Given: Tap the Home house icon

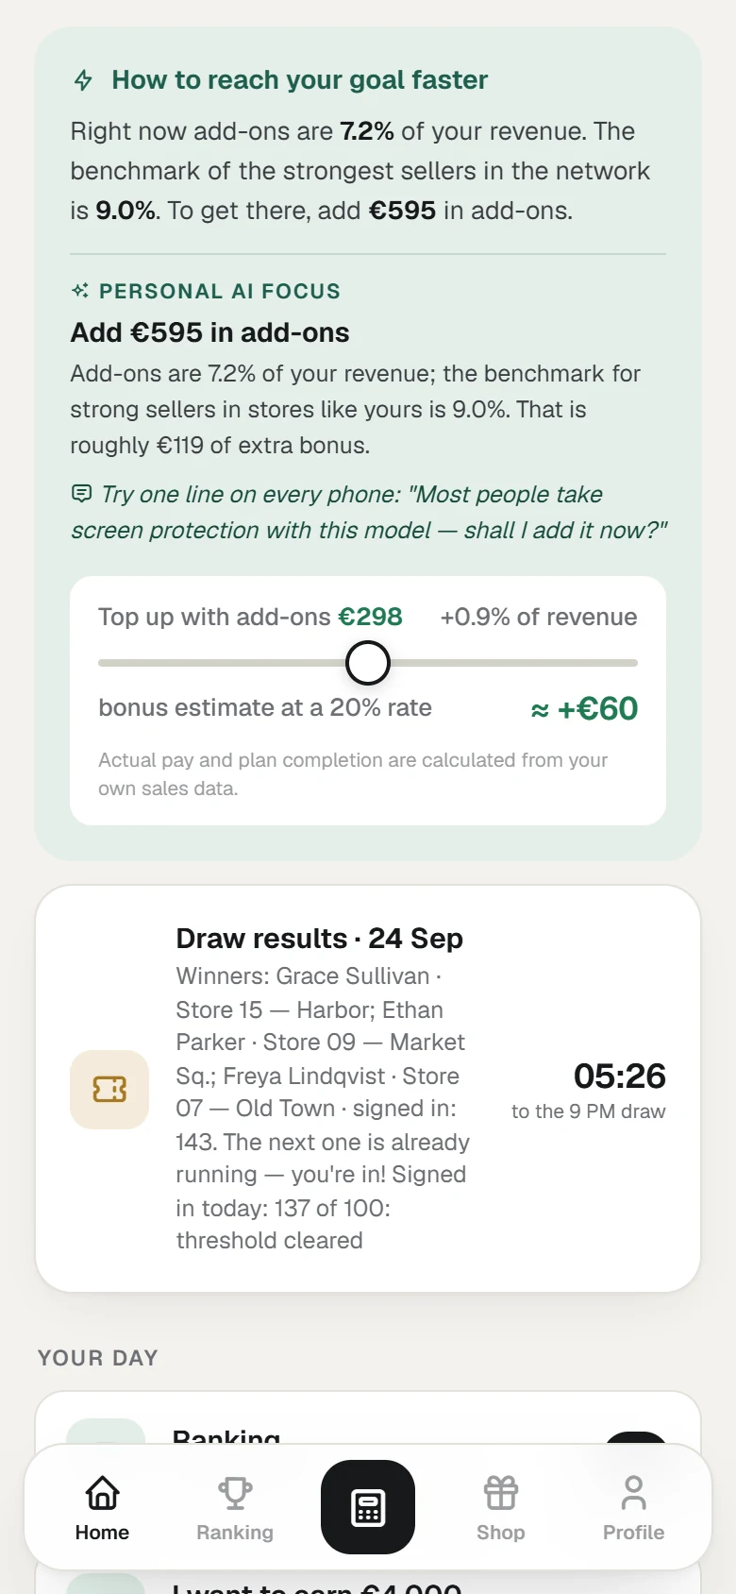Looking at the screenshot, I should 102,1493.
